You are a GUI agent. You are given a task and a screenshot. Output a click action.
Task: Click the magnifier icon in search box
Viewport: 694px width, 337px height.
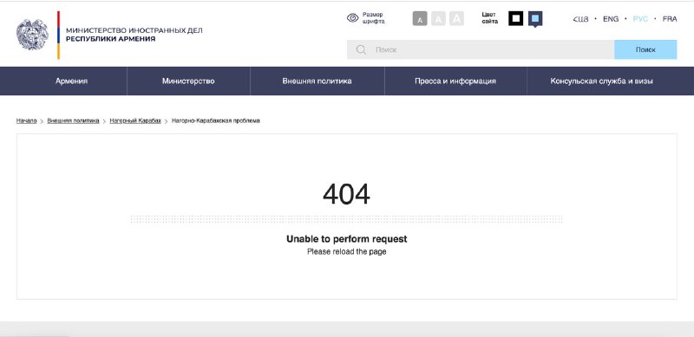pos(361,49)
